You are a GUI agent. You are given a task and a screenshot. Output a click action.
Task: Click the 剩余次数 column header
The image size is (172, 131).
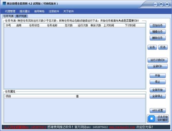(x=96, y=25)
